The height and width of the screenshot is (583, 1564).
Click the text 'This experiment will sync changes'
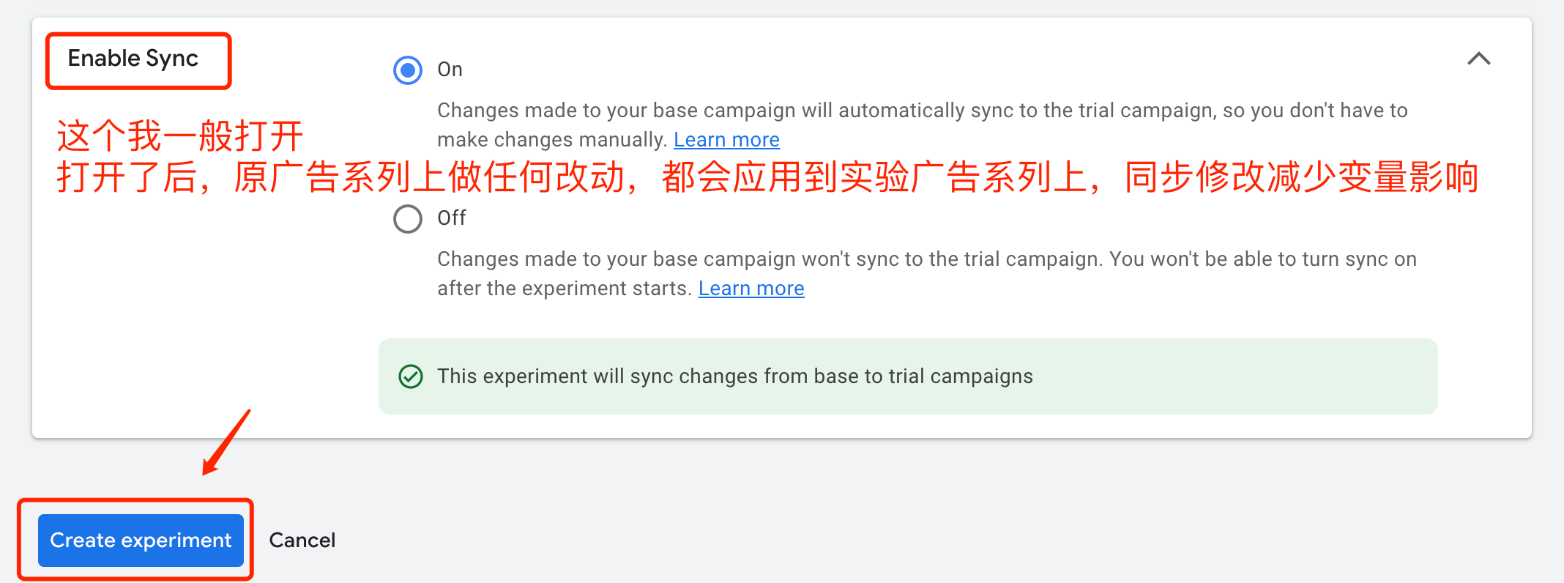pos(734,376)
